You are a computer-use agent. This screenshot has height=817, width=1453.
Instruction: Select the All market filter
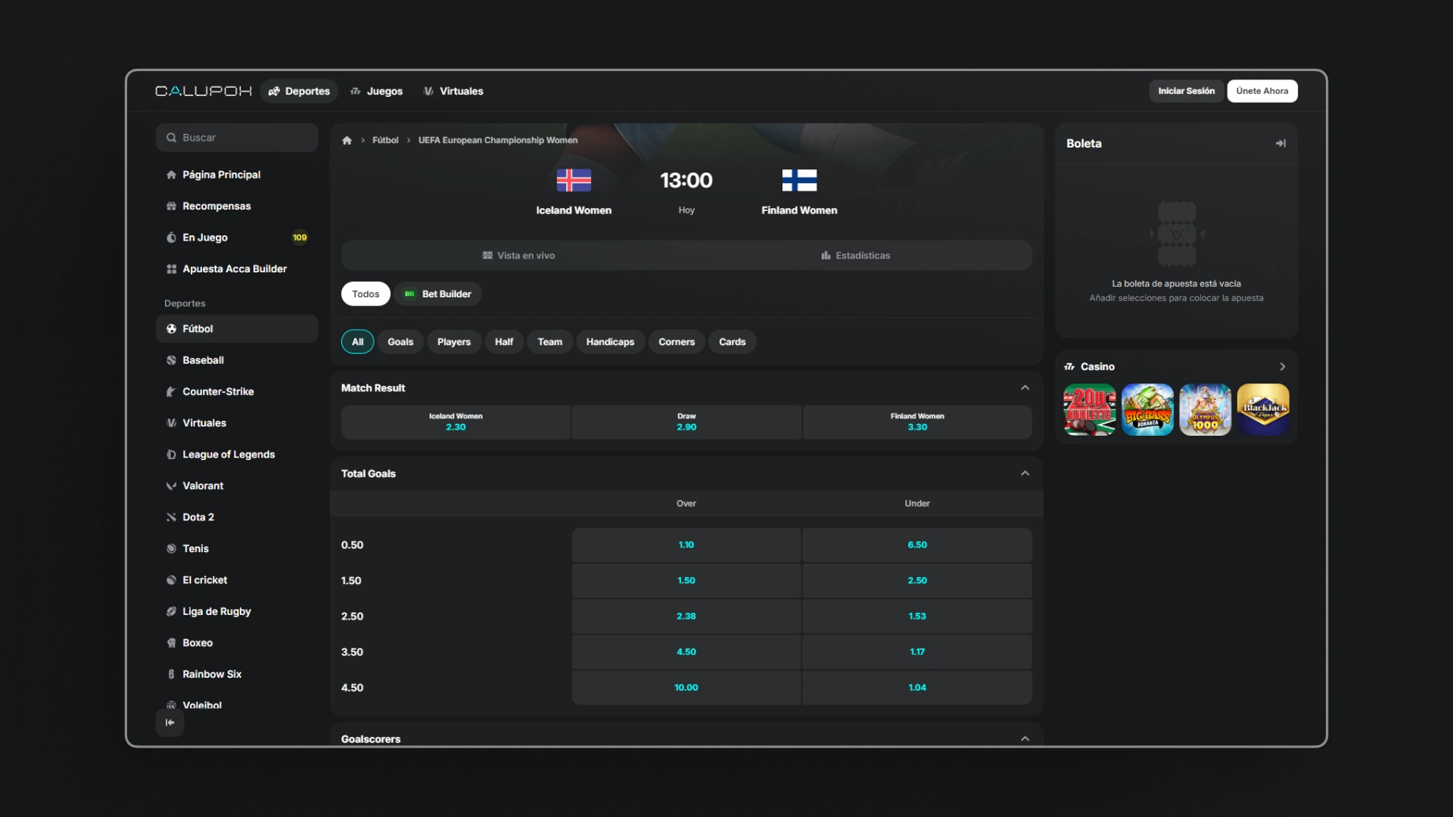click(357, 342)
